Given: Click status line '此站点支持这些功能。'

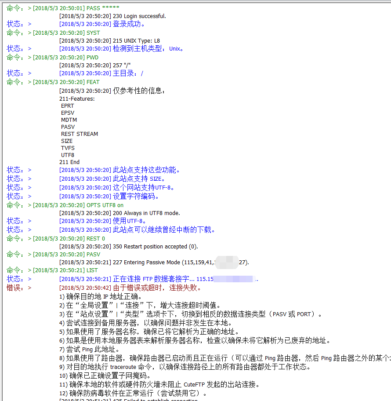Looking at the screenshot, I should pyautogui.click(x=93, y=170).
